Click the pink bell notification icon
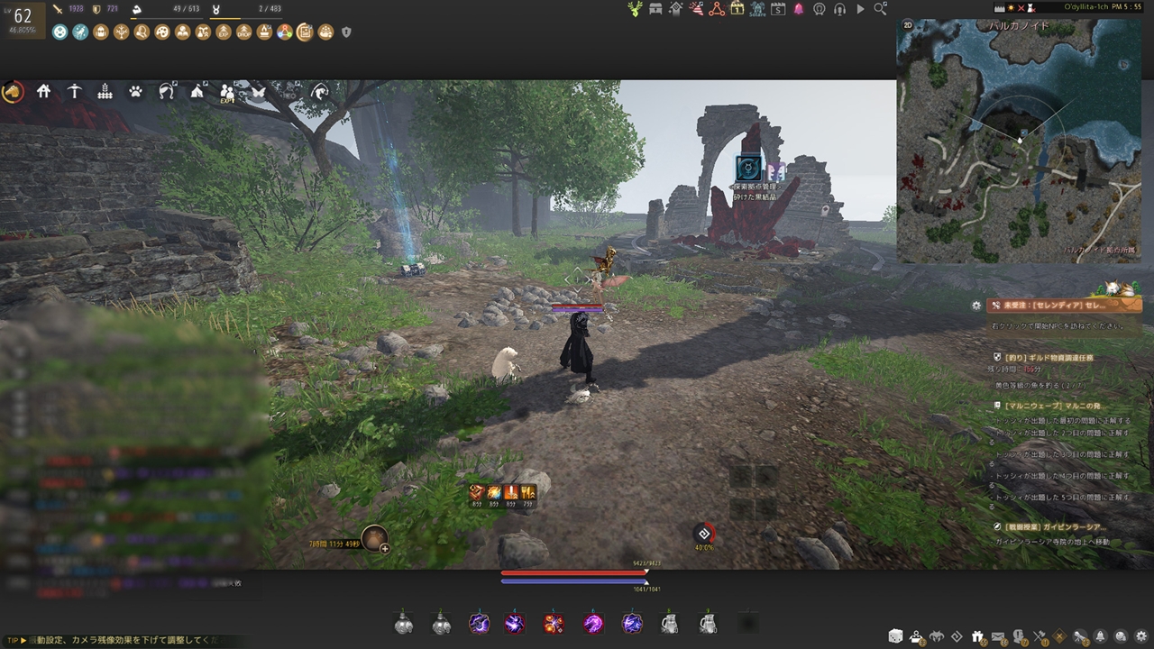1154x649 pixels. click(x=799, y=9)
